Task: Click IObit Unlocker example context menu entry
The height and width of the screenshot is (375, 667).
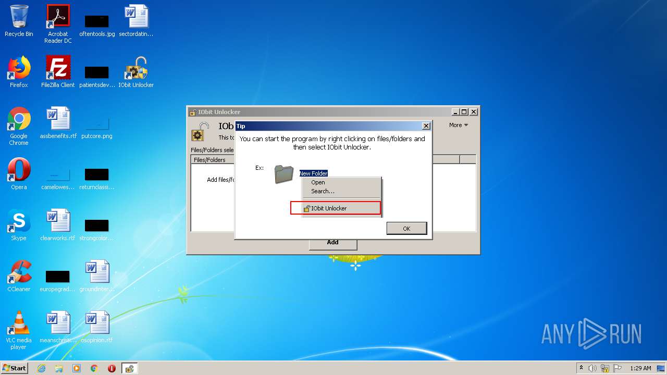Action: coord(336,208)
